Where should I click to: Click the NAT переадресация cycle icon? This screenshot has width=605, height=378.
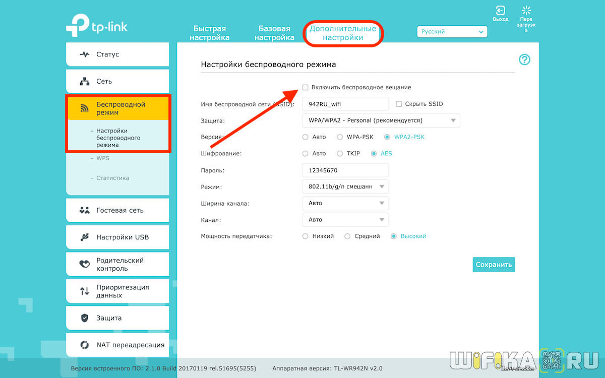pos(85,345)
